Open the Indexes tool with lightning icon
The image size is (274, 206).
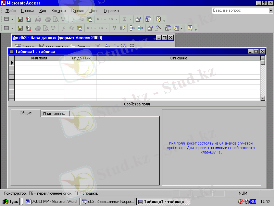coord(123,28)
